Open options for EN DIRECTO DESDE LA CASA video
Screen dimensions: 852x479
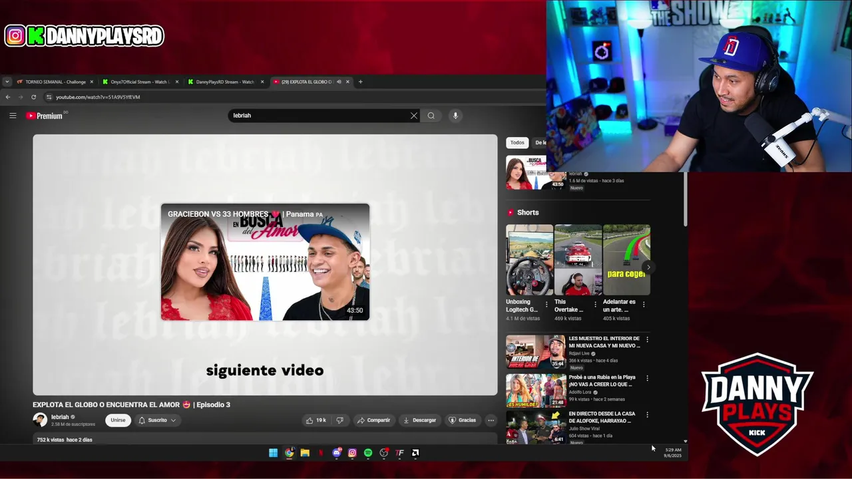pos(647,415)
